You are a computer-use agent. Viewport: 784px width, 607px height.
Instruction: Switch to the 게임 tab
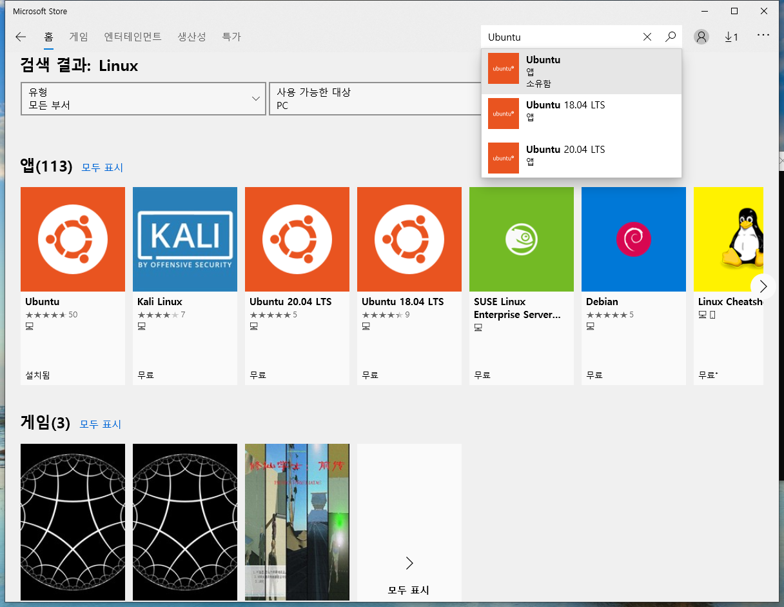coord(79,37)
